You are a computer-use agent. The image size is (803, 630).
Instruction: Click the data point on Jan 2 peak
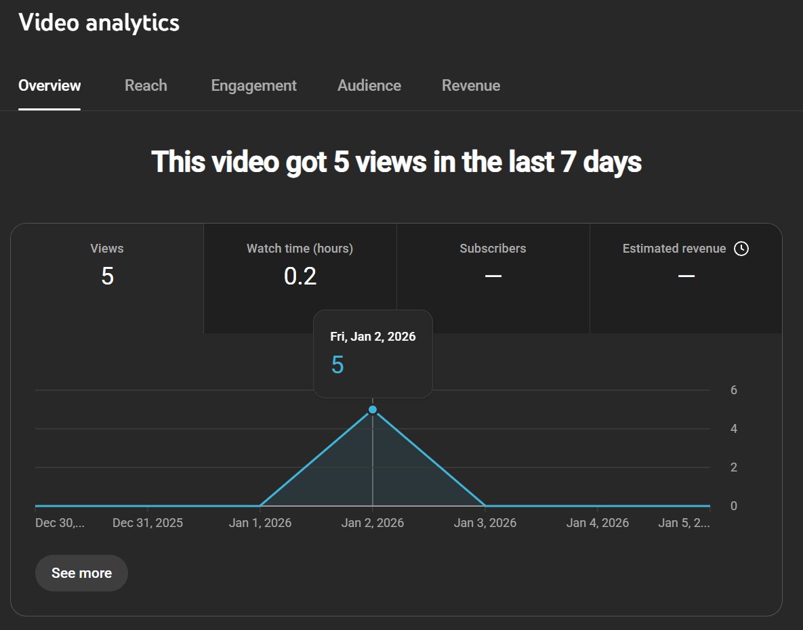click(373, 409)
